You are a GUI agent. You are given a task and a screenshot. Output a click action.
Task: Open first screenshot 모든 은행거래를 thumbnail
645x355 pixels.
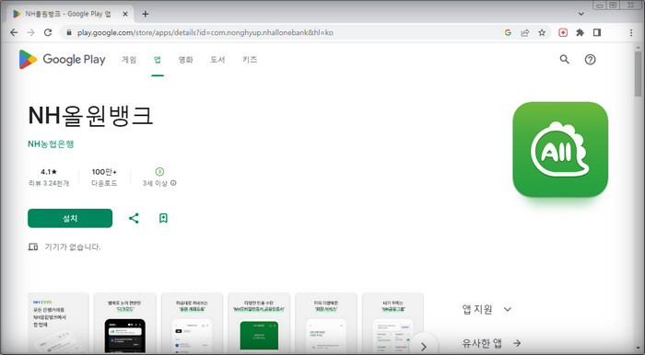coord(58,323)
